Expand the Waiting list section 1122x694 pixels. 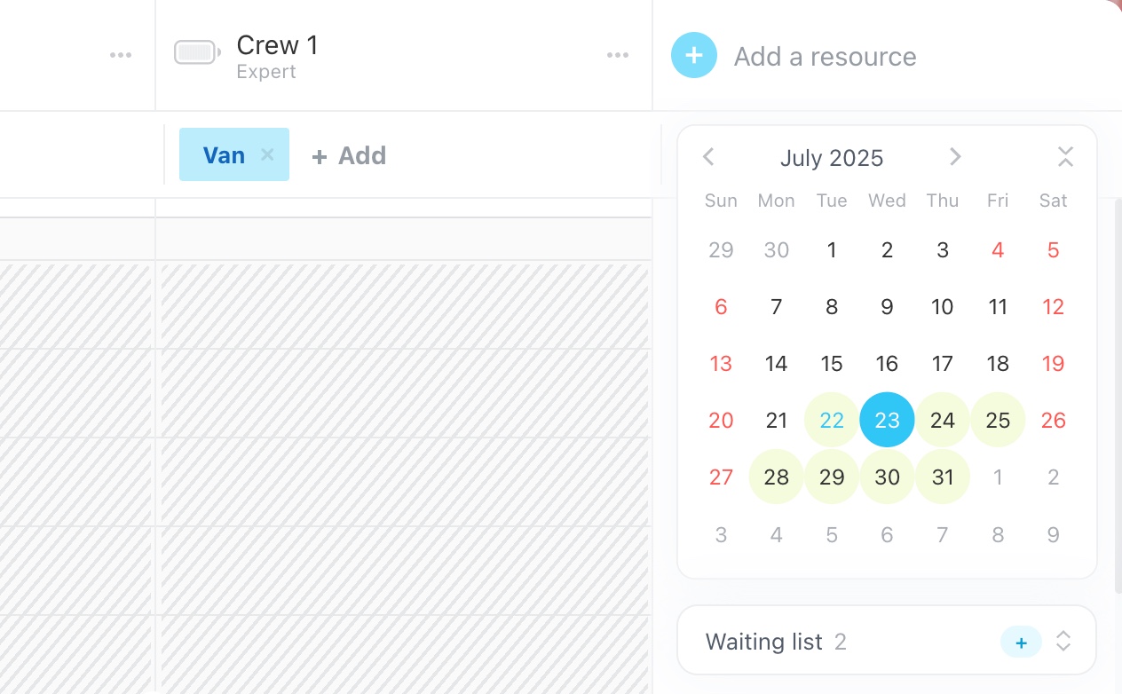(x=1063, y=642)
